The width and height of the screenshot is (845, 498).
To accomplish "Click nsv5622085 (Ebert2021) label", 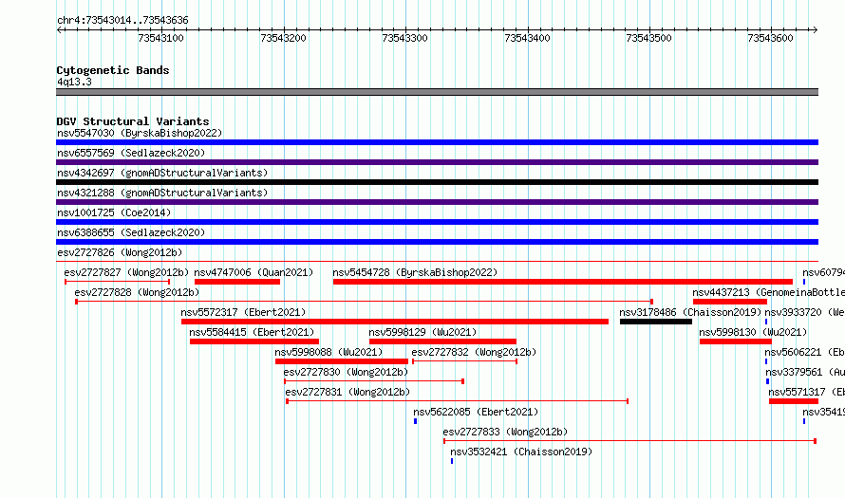I will tap(476, 412).
